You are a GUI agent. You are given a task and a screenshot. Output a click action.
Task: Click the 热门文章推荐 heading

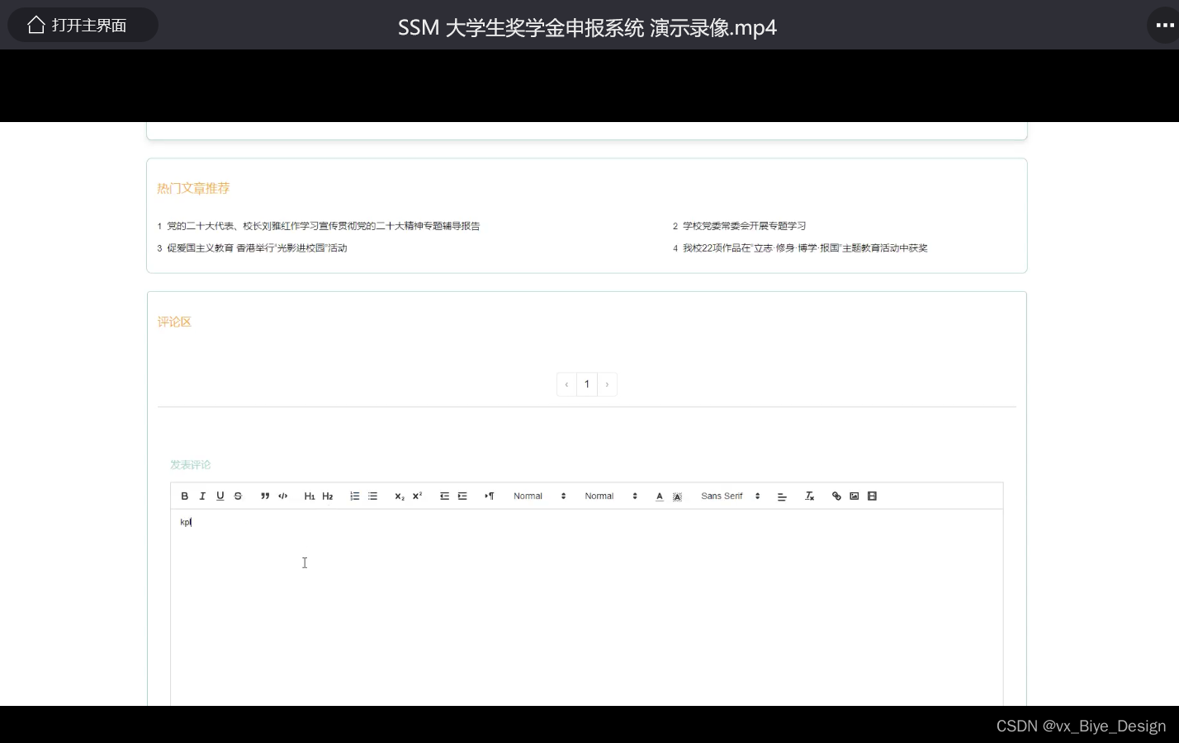click(193, 189)
